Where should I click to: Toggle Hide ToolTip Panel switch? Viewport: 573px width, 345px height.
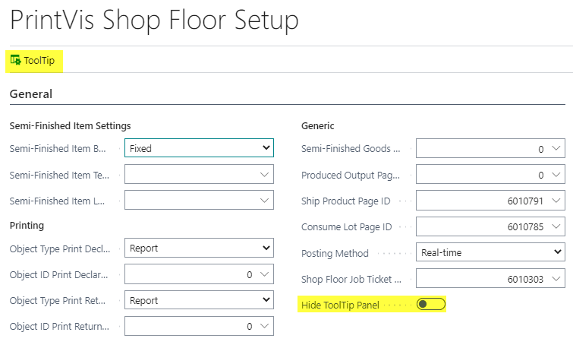point(431,304)
